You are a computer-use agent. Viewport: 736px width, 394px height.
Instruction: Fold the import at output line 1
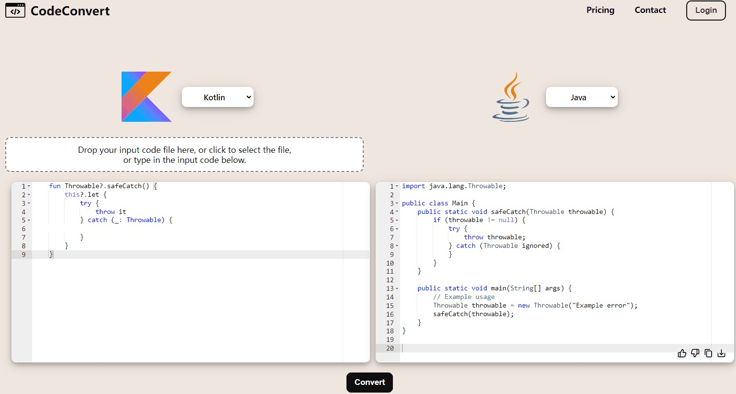pos(397,186)
